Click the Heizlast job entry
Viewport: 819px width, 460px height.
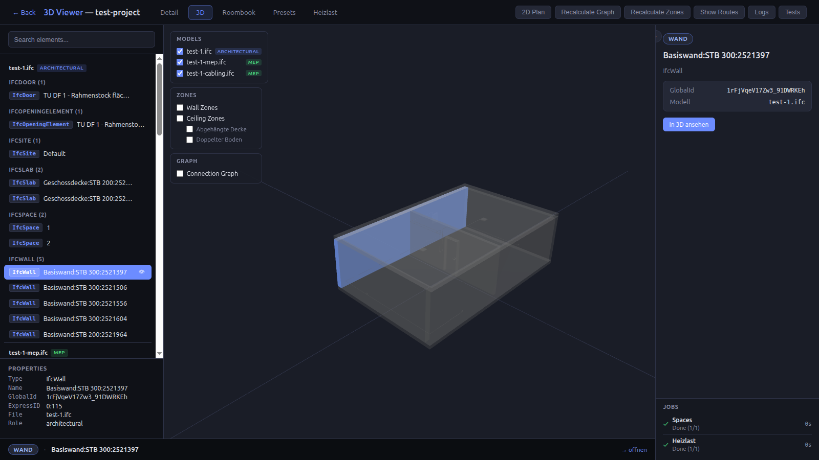tap(737, 445)
